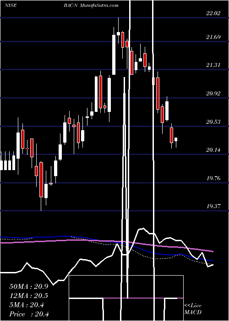The height and width of the screenshot is (321, 229).
Task: Select the 20.53 price level label
Action: [213, 122]
